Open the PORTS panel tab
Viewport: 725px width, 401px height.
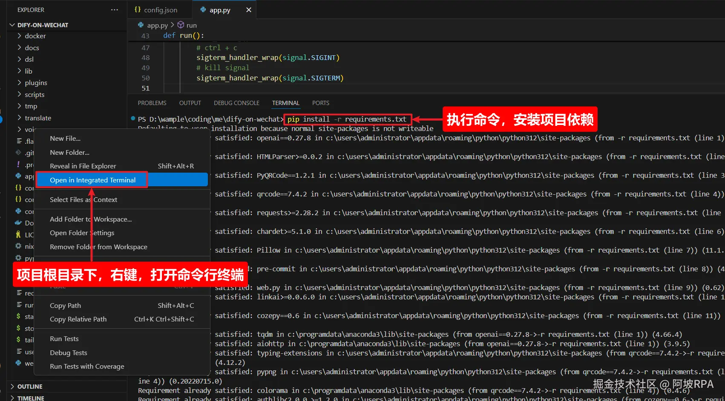point(321,103)
